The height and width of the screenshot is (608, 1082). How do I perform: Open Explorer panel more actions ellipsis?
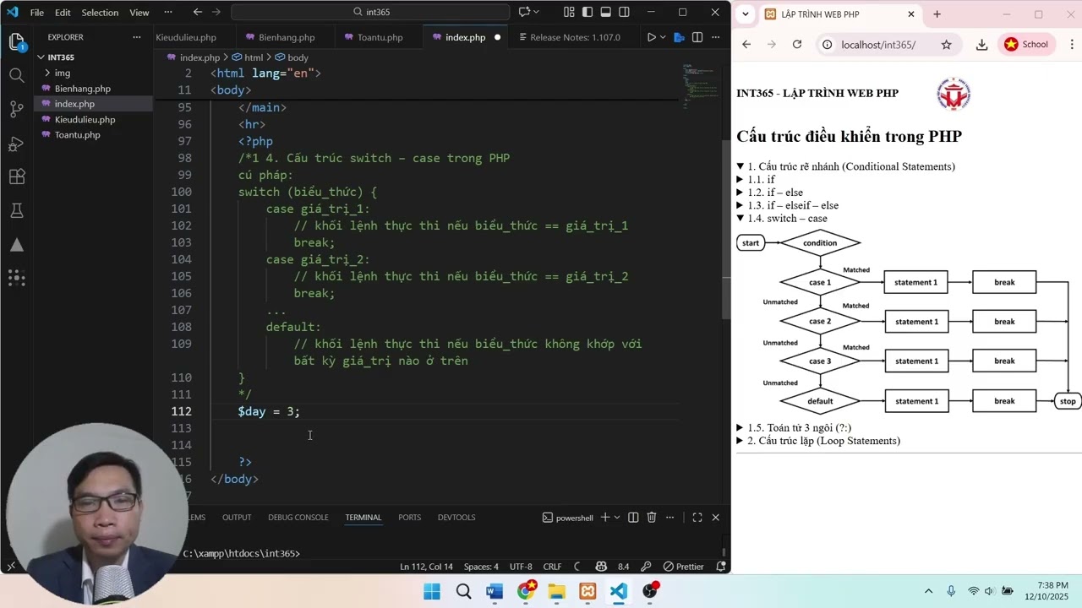(137, 37)
